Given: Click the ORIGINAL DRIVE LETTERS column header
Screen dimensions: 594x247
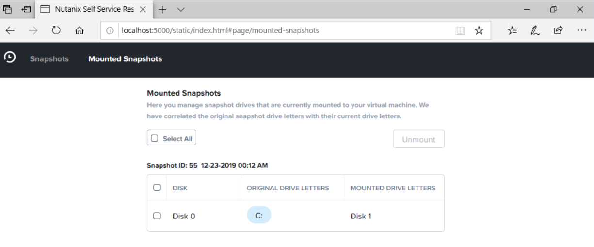Looking at the screenshot, I should point(288,188).
